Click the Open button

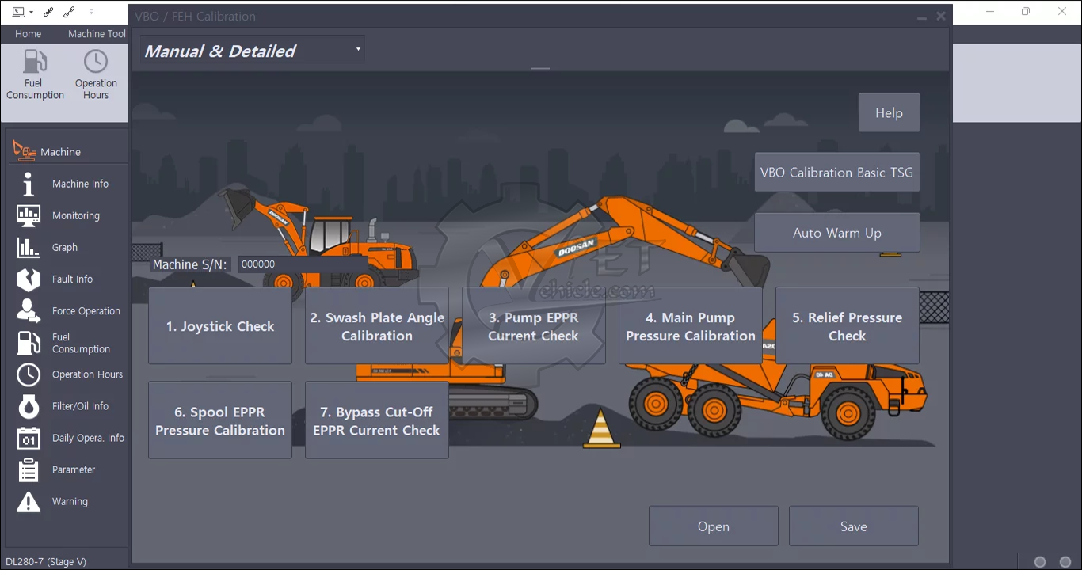(714, 526)
